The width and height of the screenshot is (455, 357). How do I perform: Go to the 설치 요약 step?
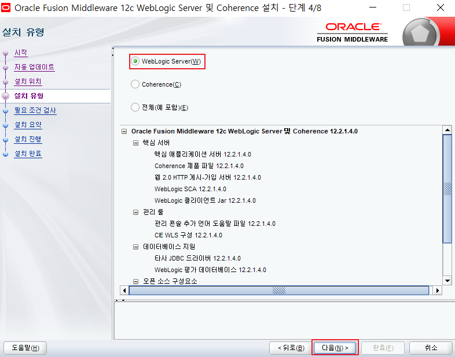(28, 125)
